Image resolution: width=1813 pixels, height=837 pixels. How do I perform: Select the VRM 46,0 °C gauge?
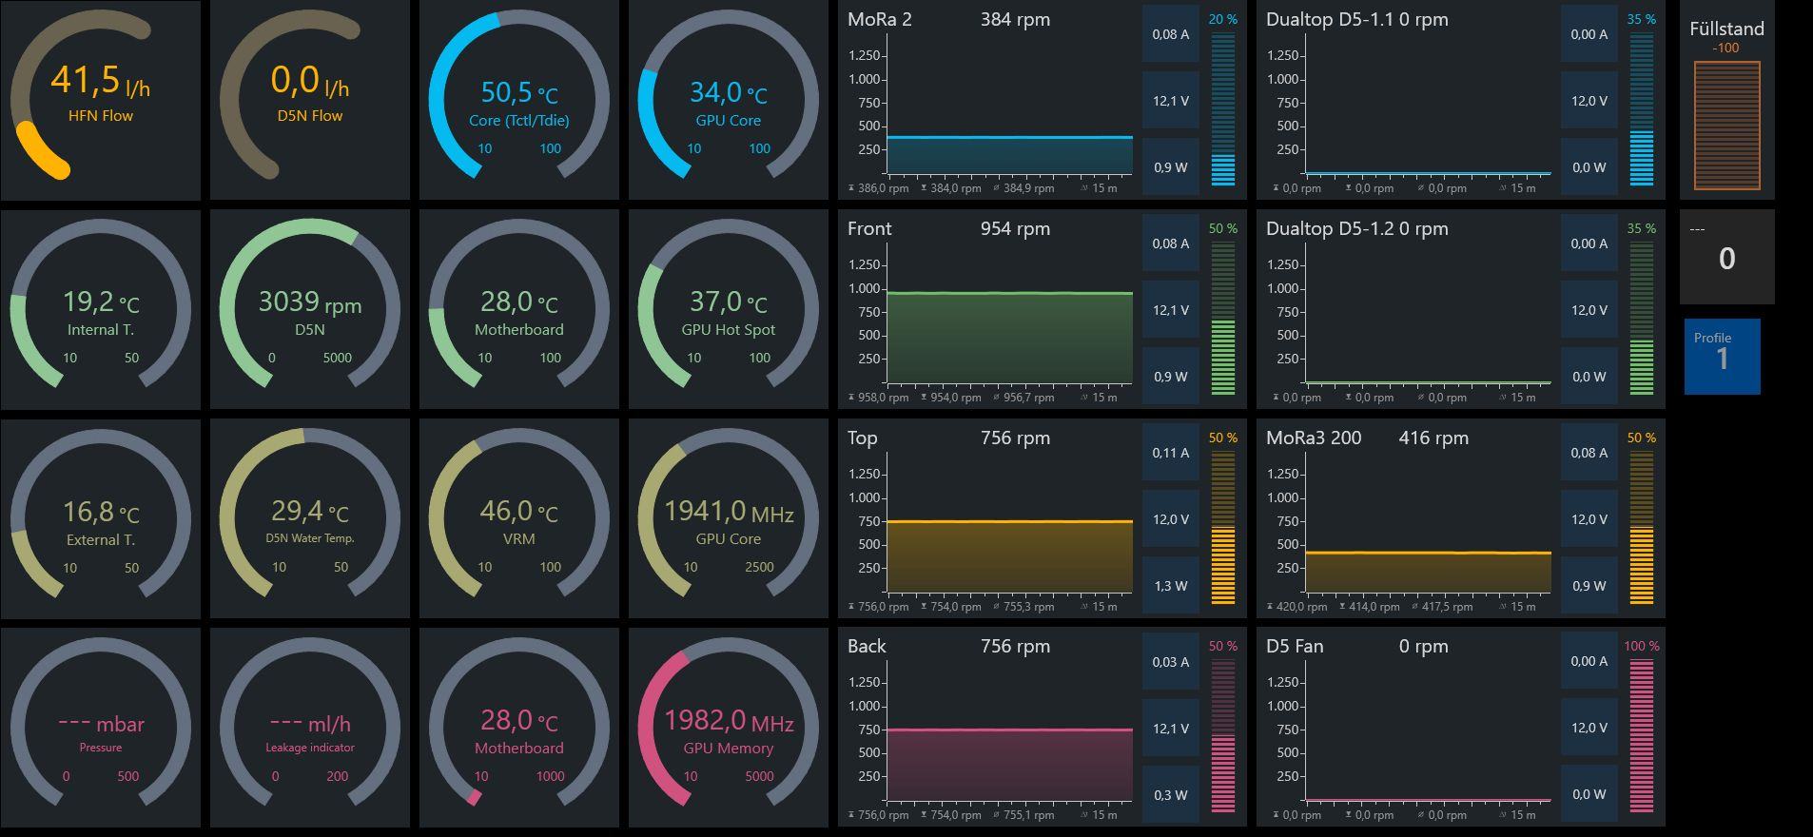519,518
